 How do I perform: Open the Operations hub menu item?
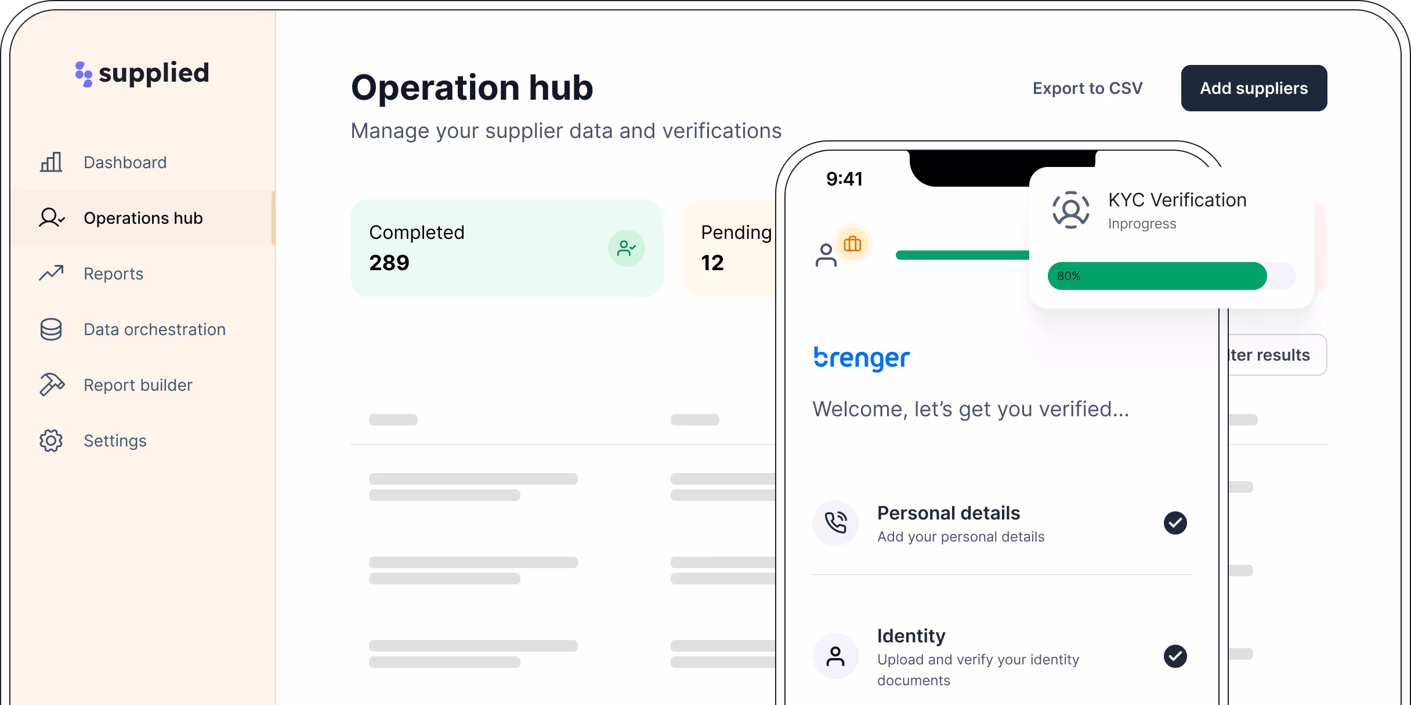tap(143, 218)
